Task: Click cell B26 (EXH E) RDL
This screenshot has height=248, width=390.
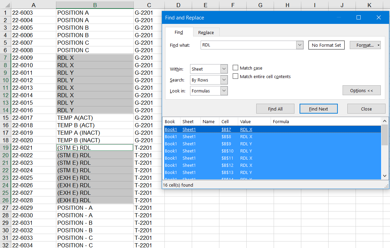Action: (95, 200)
